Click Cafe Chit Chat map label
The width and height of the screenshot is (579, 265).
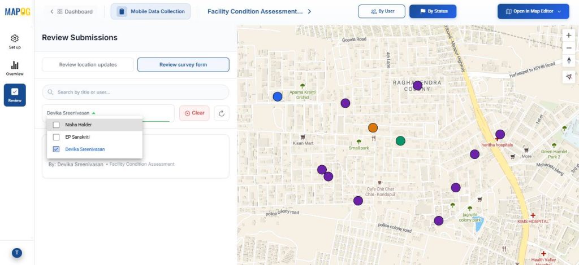point(381,191)
